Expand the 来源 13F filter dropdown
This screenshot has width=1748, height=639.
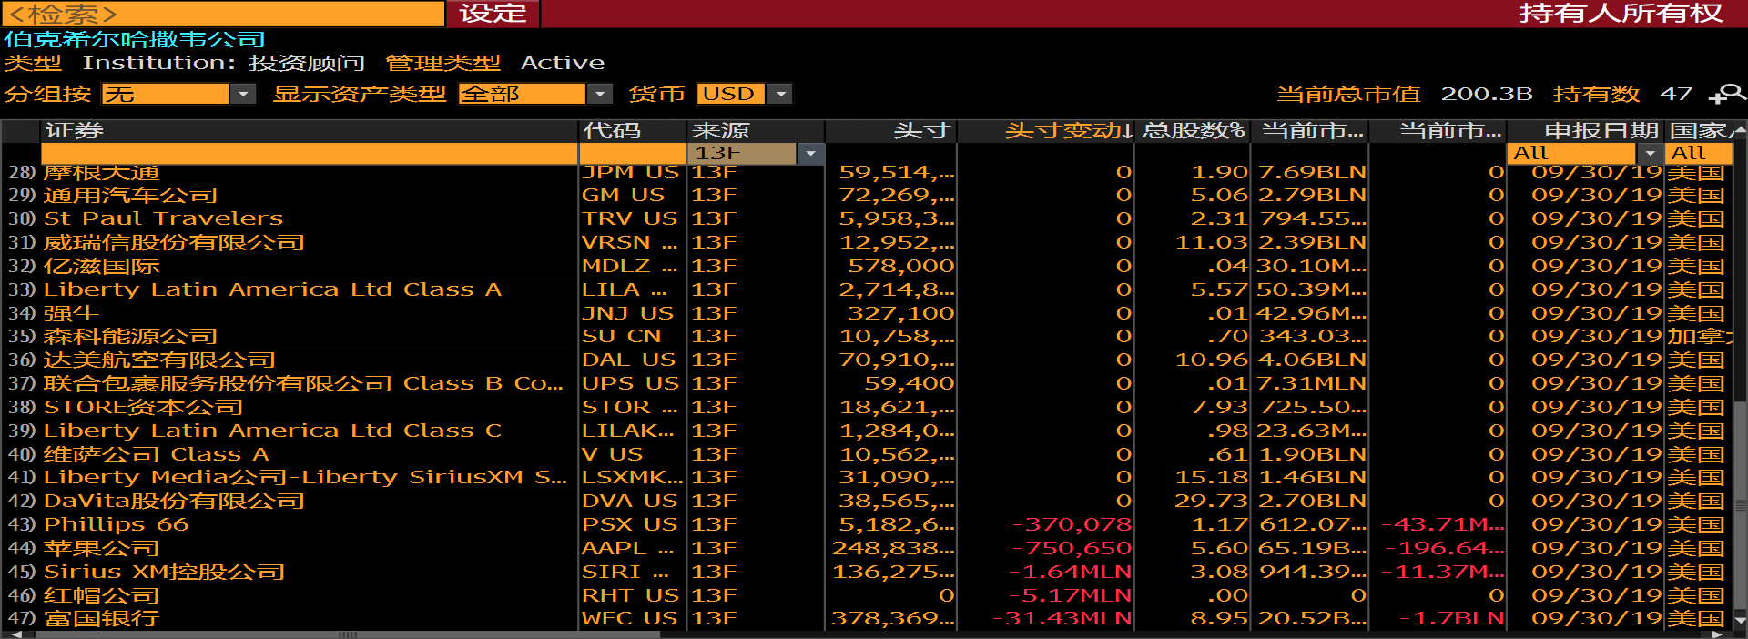coord(810,154)
